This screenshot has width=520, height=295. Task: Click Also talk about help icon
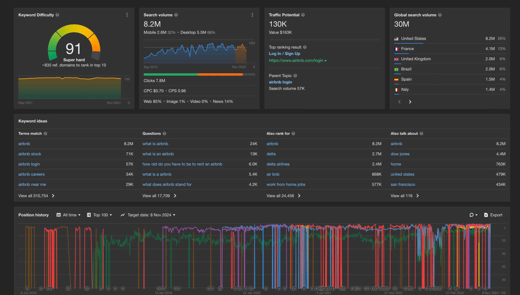421,133
